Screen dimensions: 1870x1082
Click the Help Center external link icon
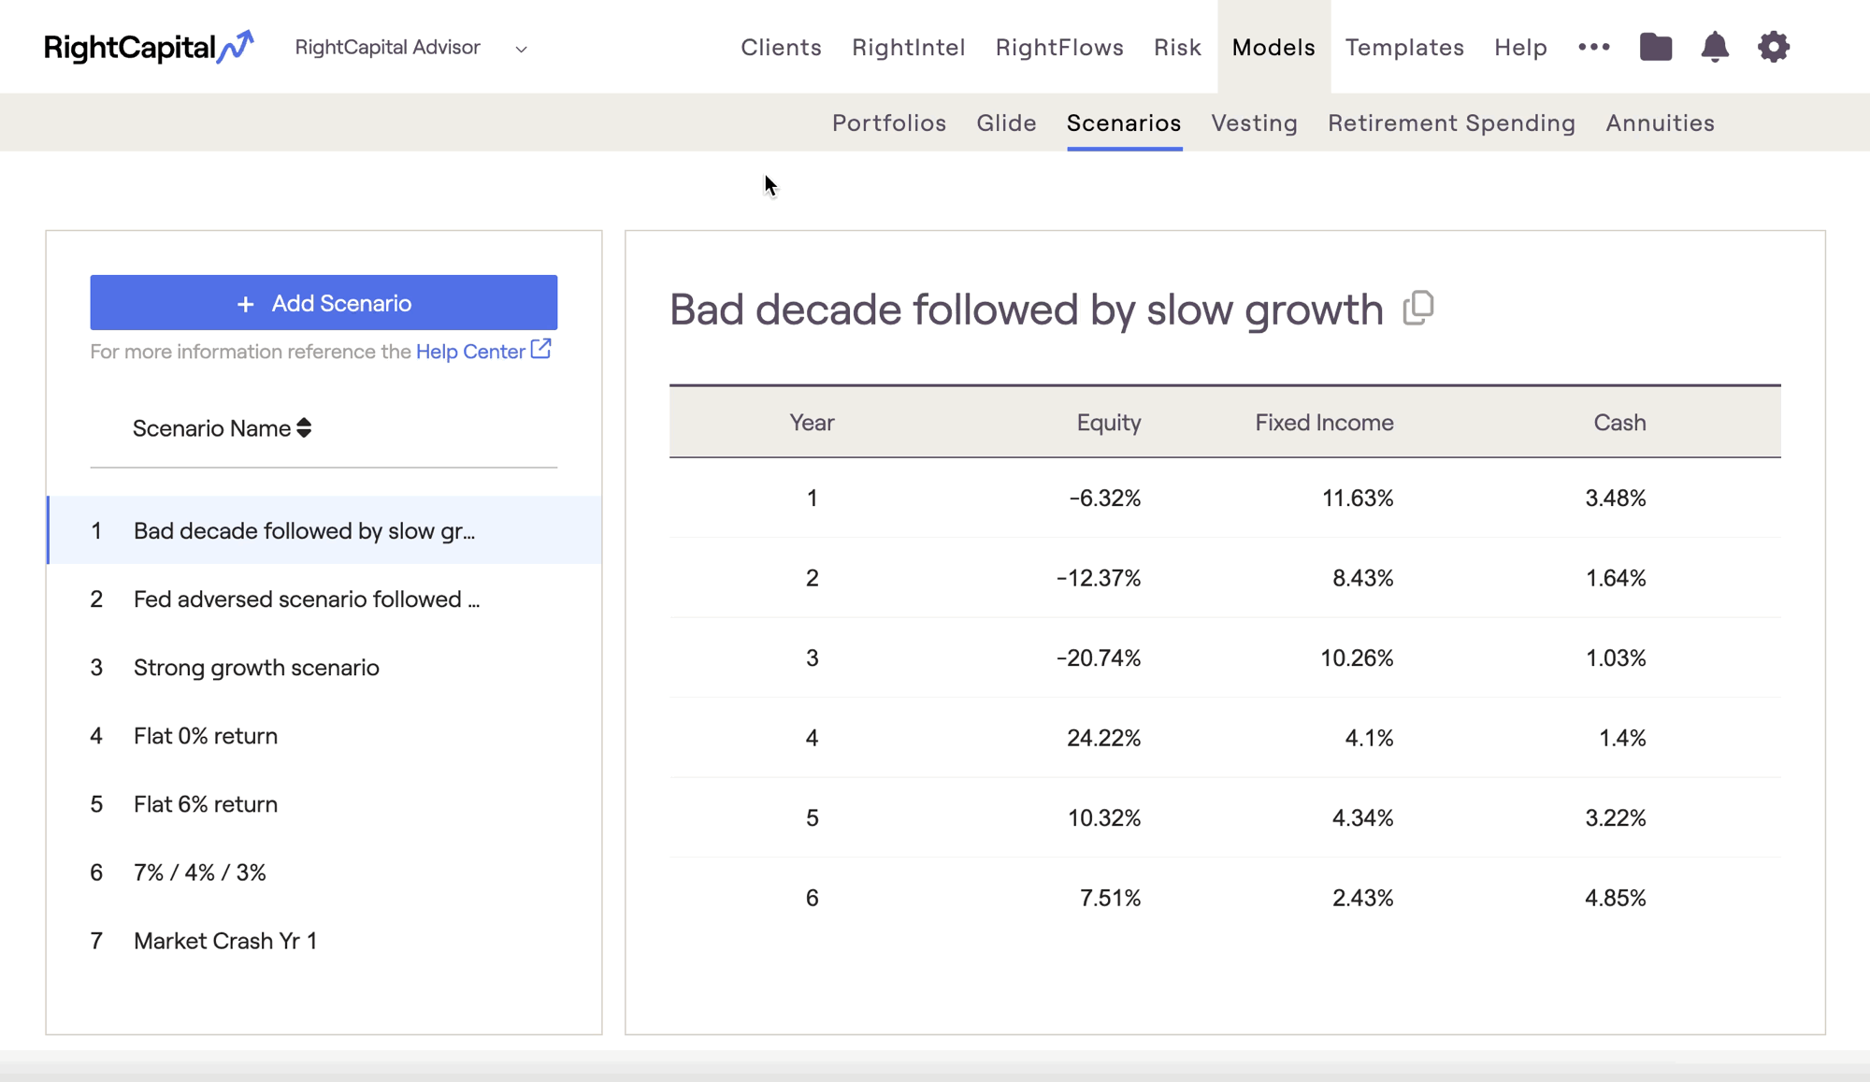(x=540, y=349)
